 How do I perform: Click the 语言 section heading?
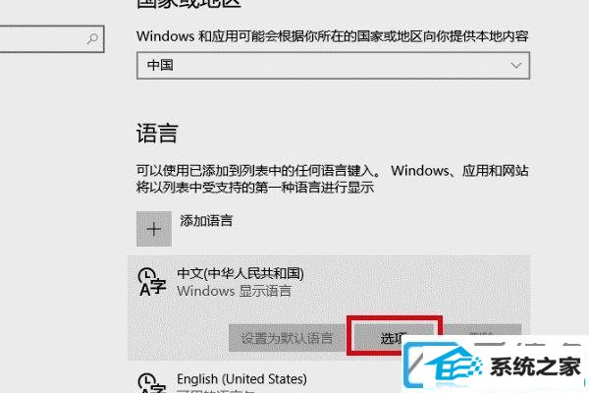pyautogui.click(x=157, y=134)
